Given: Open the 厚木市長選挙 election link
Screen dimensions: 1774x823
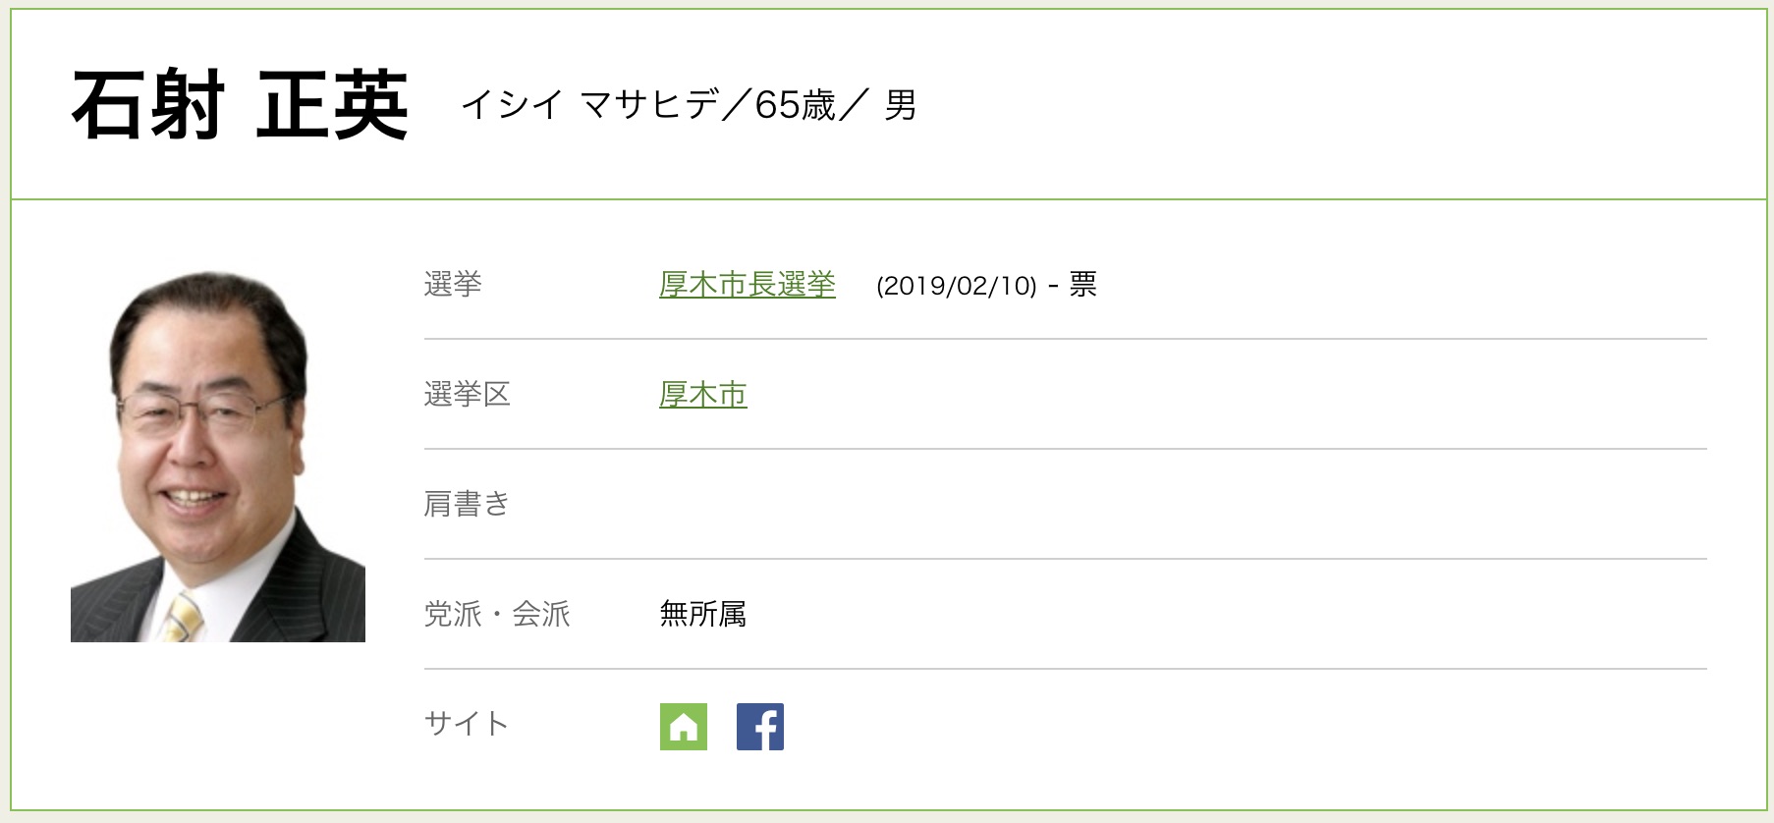Looking at the screenshot, I should (x=747, y=285).
